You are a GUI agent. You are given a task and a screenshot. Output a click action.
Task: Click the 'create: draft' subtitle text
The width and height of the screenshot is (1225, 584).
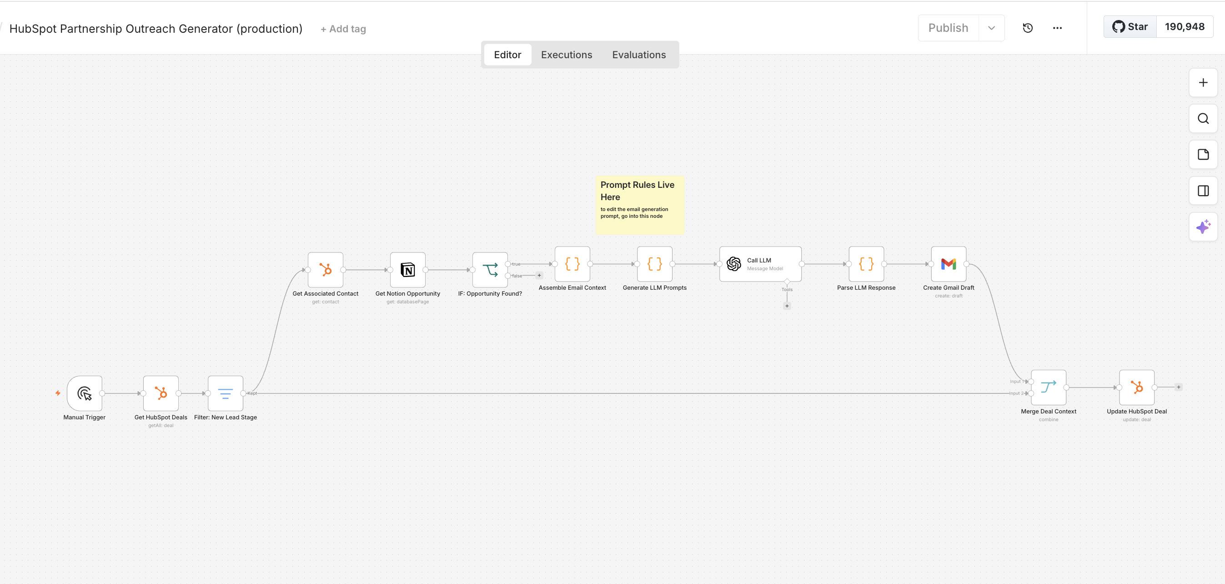(948, 296)
